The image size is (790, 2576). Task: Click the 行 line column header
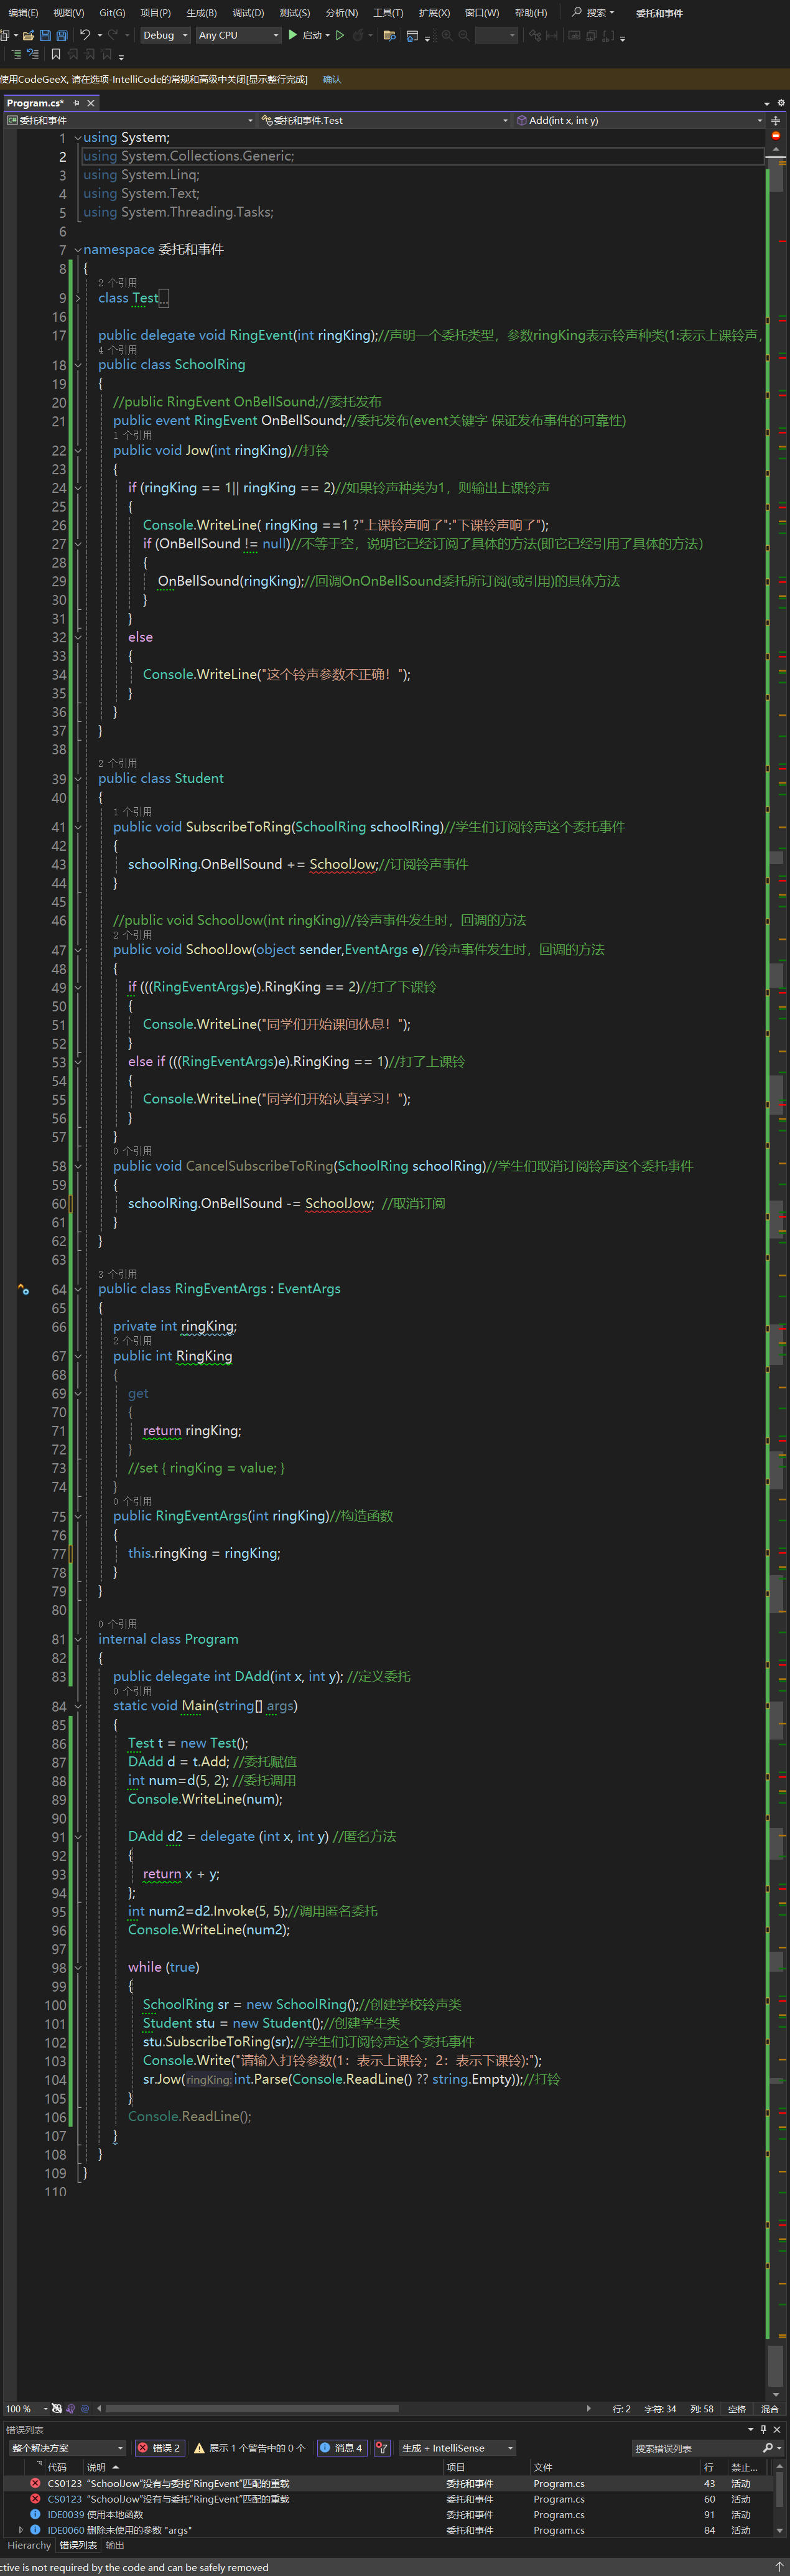709,2467
